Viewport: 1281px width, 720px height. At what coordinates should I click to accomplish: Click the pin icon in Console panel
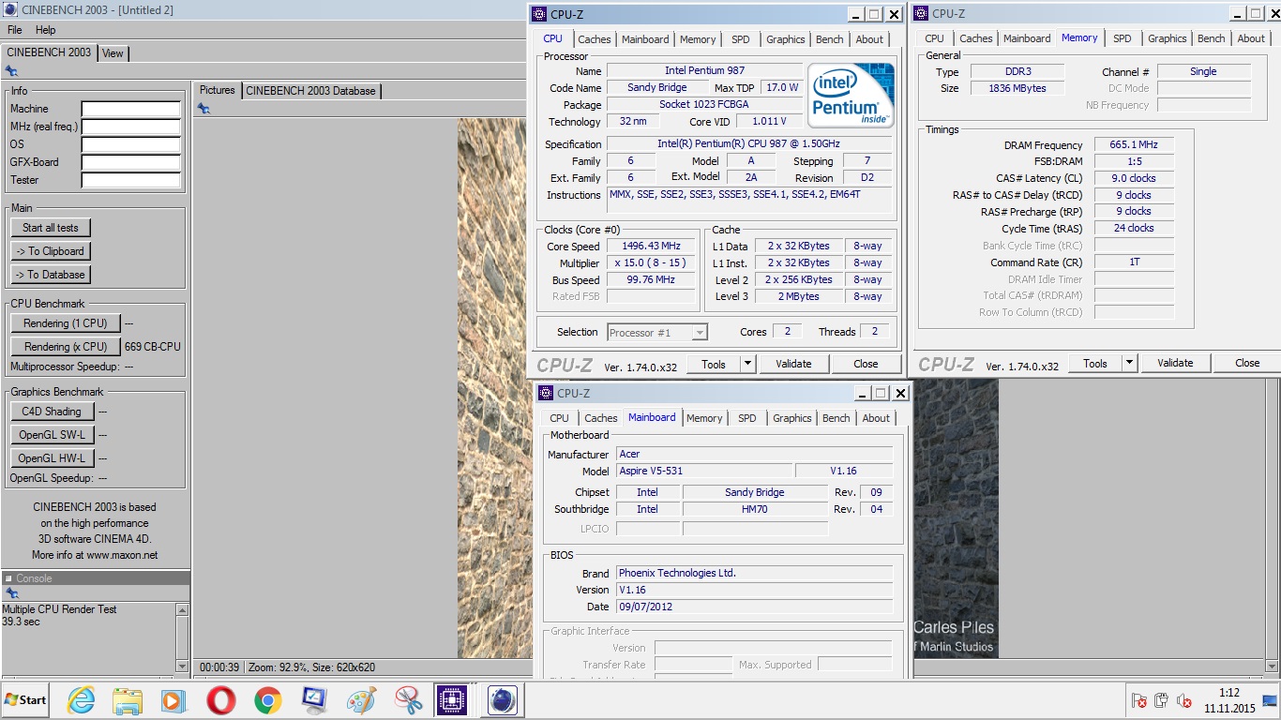click(11, 593)
